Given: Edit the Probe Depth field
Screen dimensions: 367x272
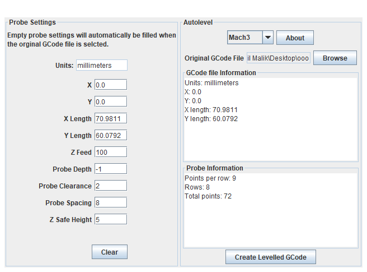Looking at the screenshot, I should point(111,169).
